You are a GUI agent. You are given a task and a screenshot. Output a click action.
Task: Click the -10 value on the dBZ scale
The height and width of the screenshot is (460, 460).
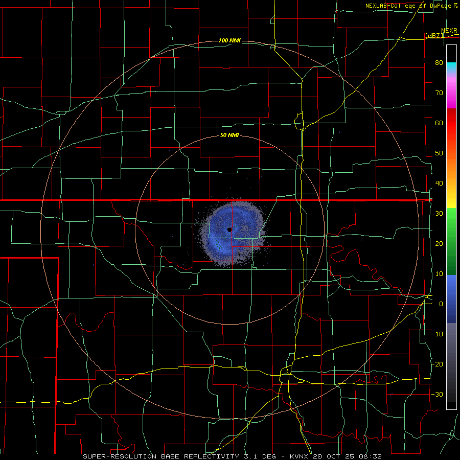(437, 334)
